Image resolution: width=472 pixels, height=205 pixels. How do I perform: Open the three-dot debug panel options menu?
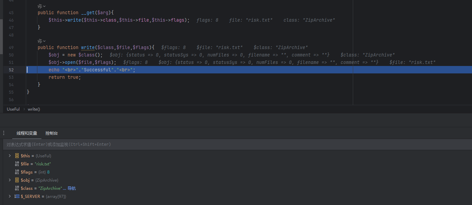point(4,133)
